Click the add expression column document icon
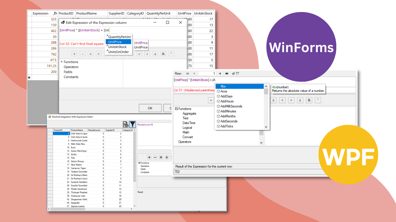Image resolution: width=396 pixels, height=222 pixels. coord(126,124)
